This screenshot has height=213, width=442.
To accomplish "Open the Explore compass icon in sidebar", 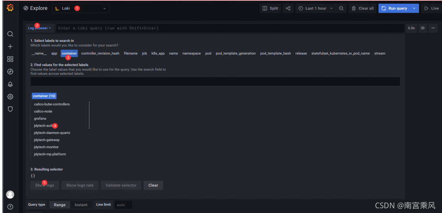I will point(10,72).
